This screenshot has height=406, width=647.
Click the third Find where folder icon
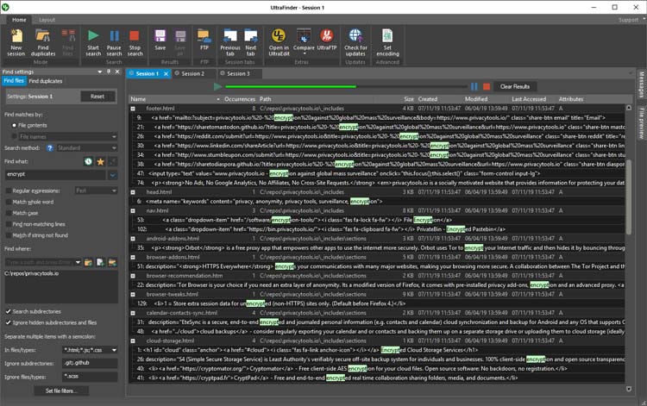[x=112, y=262]
